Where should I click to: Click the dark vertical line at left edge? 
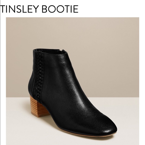pos(0,72)
